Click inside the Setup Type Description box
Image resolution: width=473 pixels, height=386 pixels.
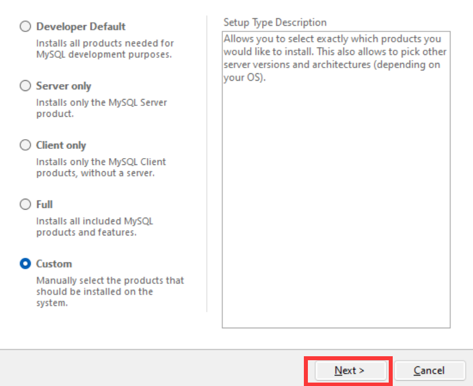336,180
